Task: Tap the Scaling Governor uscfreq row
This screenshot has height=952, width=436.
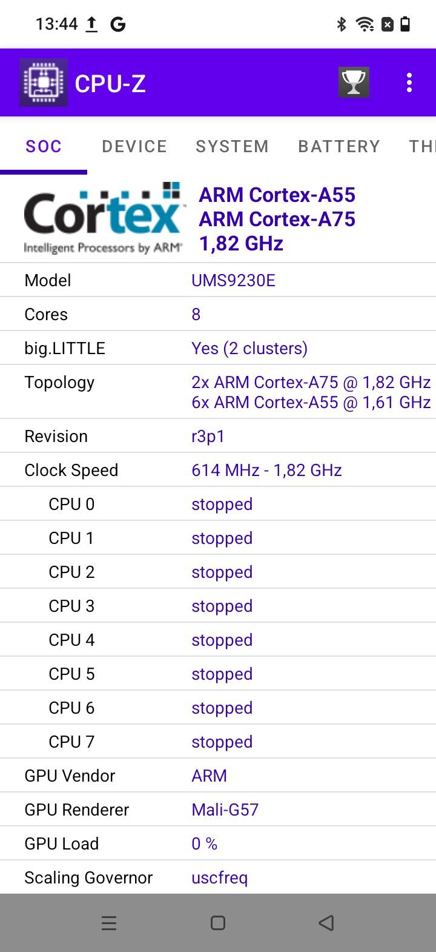Action: [x=218, y=877]
